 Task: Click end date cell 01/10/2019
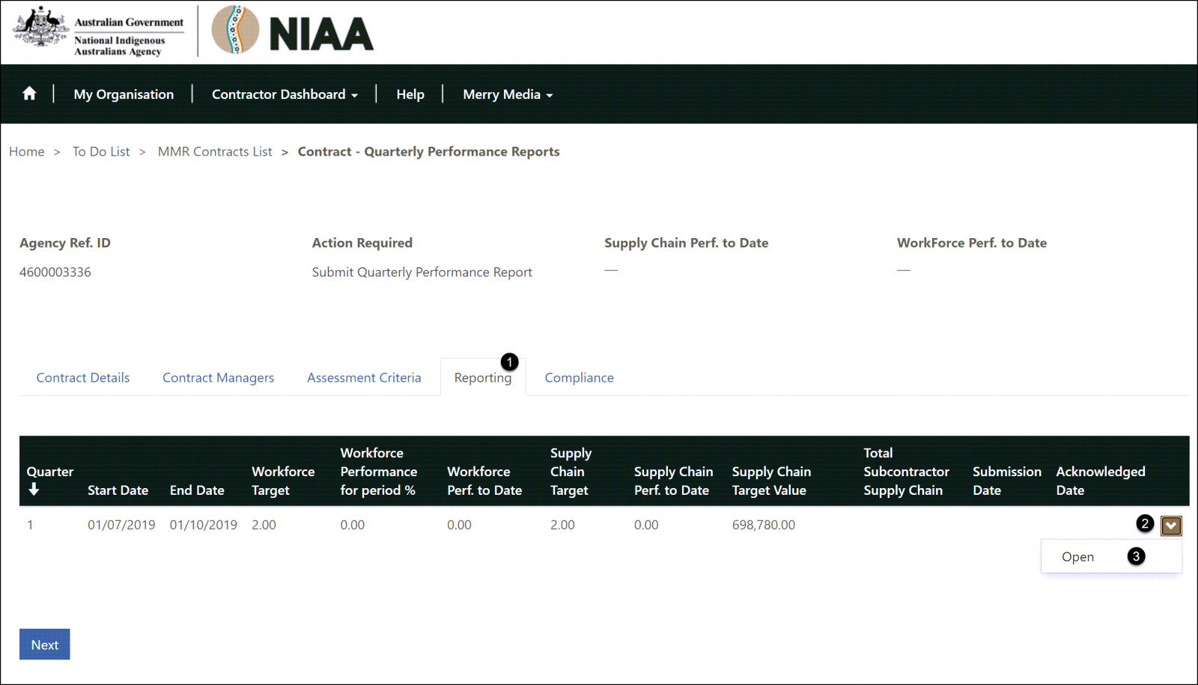coord(204,526)
